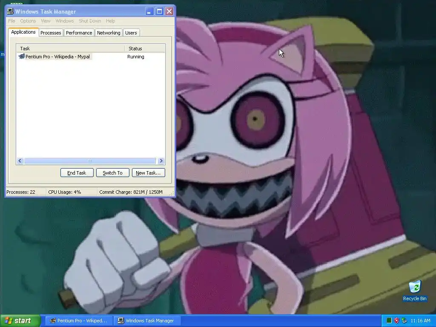
Task: Switch to the Networking tab
Action: pyautogui.click(x=109, y=32)
